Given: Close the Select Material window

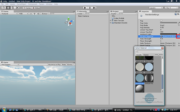Looking at the screenshot, I should point(162,48).
